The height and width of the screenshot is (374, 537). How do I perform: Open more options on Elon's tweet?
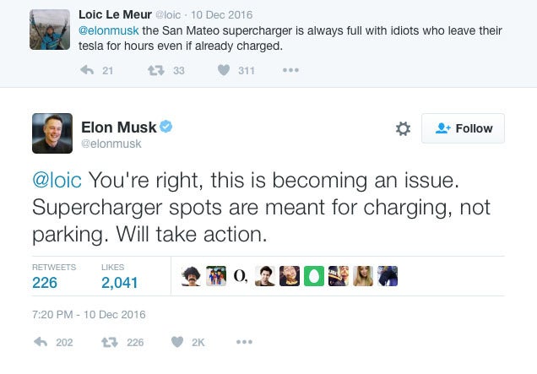(x=244, y=342)
